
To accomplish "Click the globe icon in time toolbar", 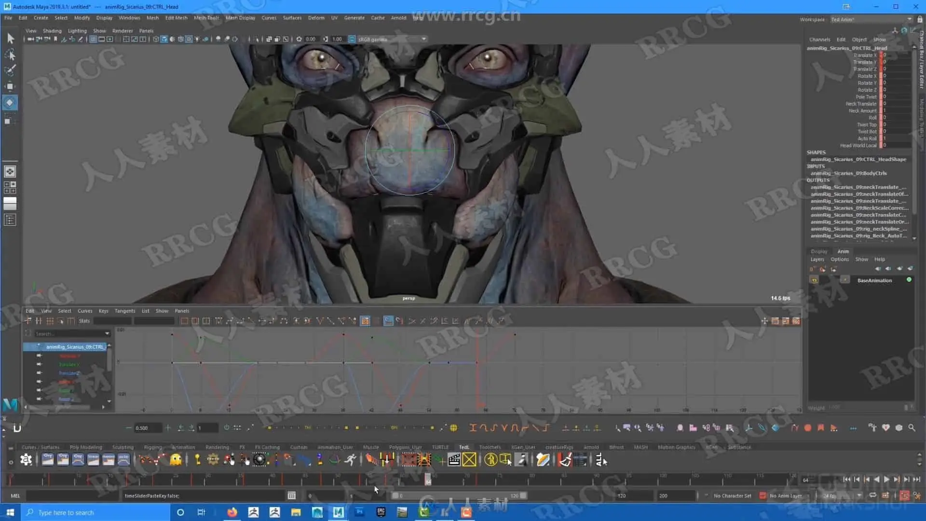I will pyautogui.click(x=453, y=428).
